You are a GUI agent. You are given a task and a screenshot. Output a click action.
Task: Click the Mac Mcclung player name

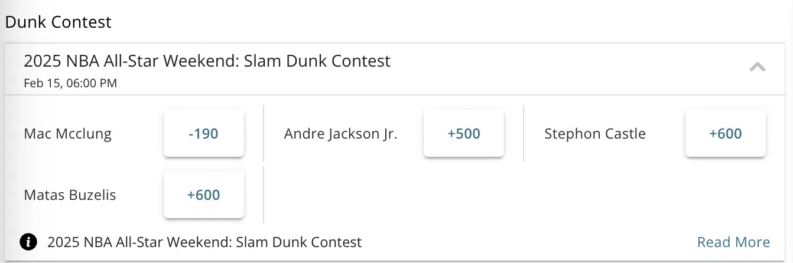(x=67, y=134)
